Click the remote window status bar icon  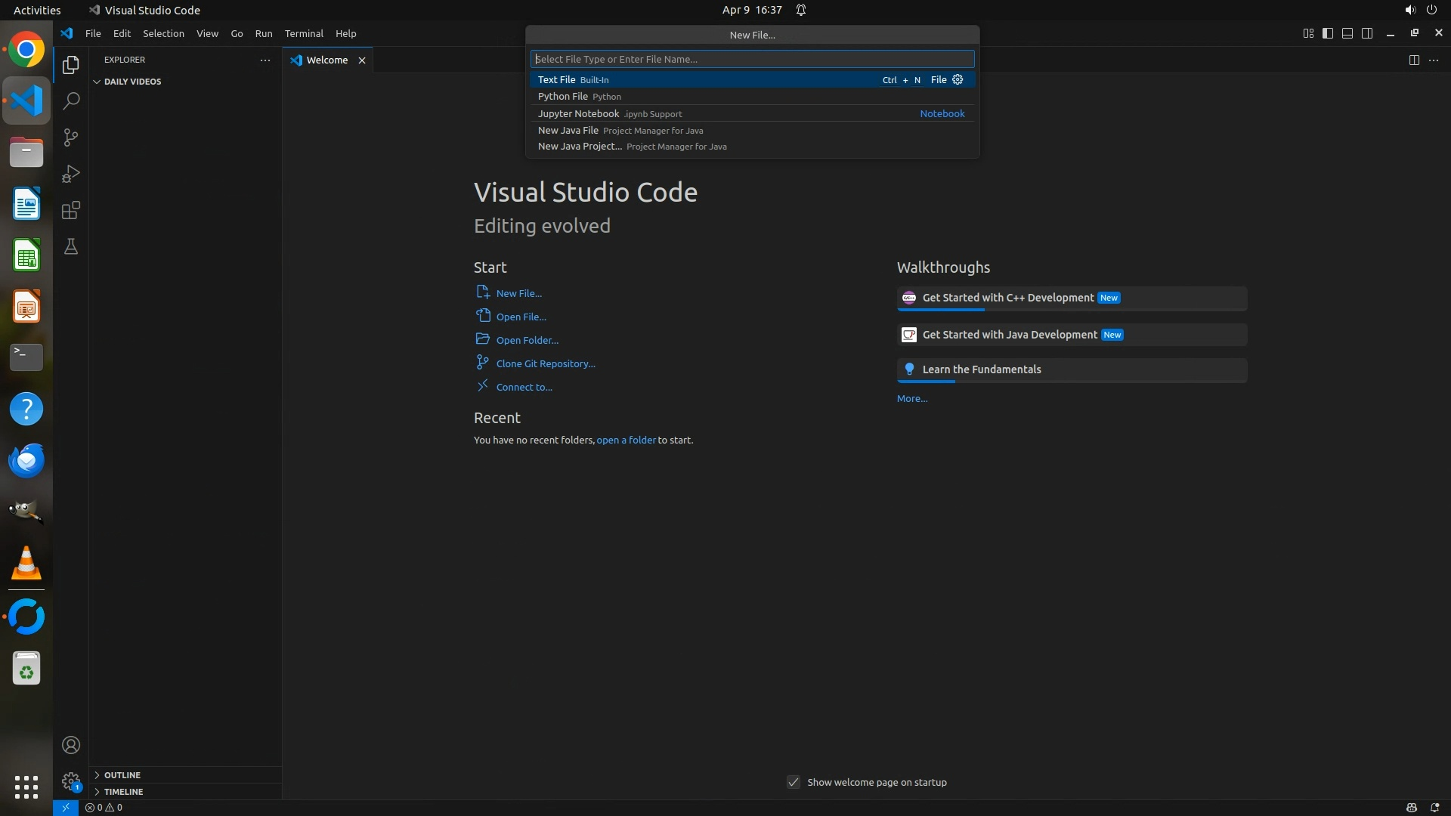[66, 808]
